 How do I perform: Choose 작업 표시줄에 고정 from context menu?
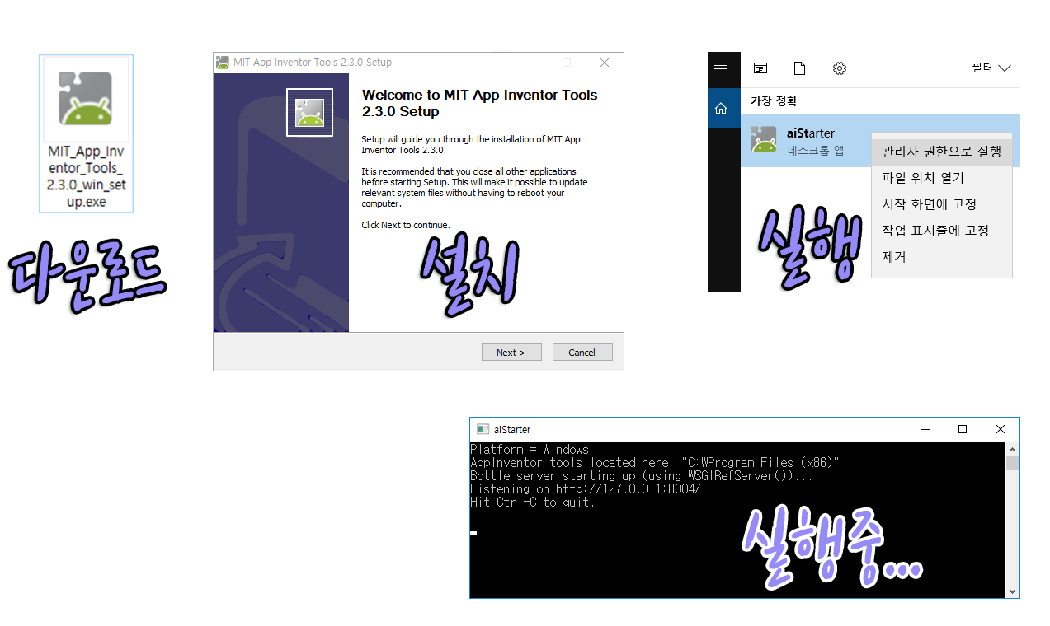pos(941,231)
